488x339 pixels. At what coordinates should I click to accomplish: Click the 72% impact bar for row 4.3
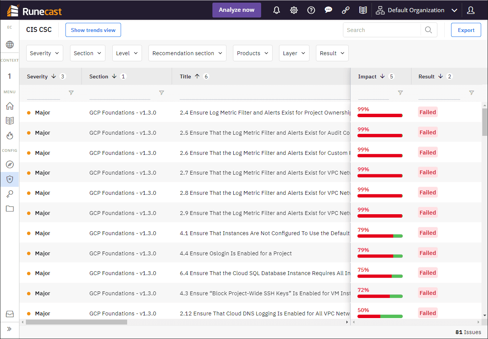pyautogui.click(x=380, y=296)
